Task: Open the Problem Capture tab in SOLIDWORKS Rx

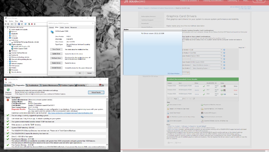Action: coord(66,85)
